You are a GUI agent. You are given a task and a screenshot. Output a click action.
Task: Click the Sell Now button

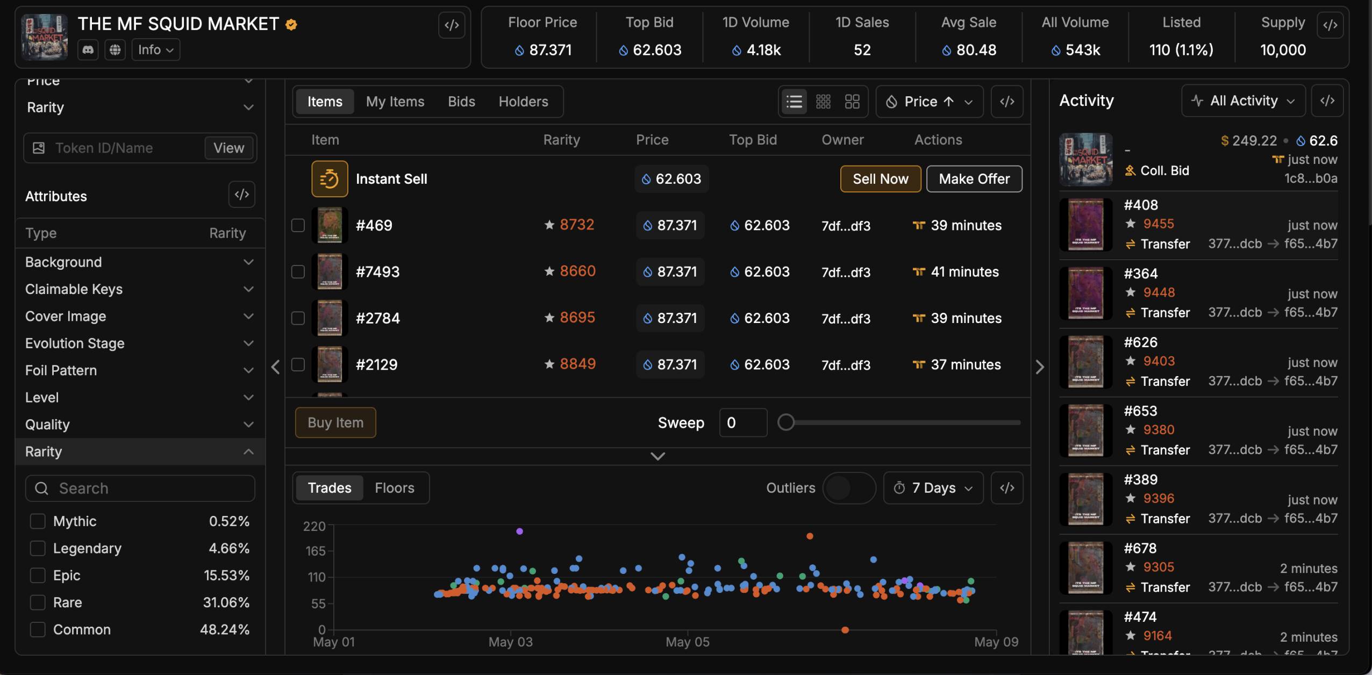(x=880, y=179)
